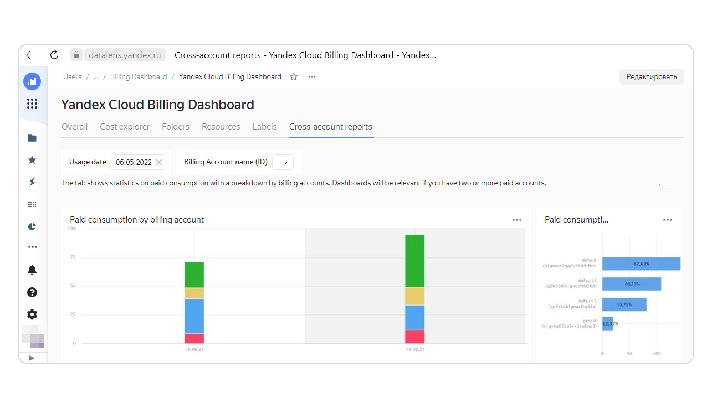
Task: Expand the collapsed breadcrumb ellipsis
Action: [x=96, y=77]
